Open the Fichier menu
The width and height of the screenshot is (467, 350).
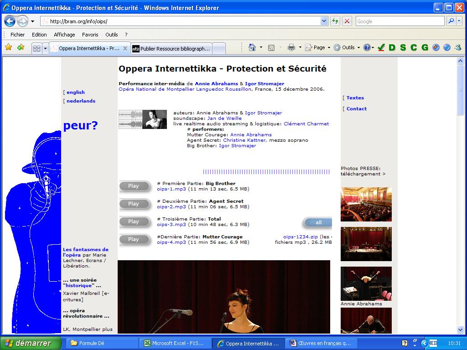[18, 35]
